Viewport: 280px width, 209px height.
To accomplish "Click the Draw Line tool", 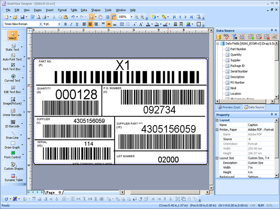I will (12, 135).
